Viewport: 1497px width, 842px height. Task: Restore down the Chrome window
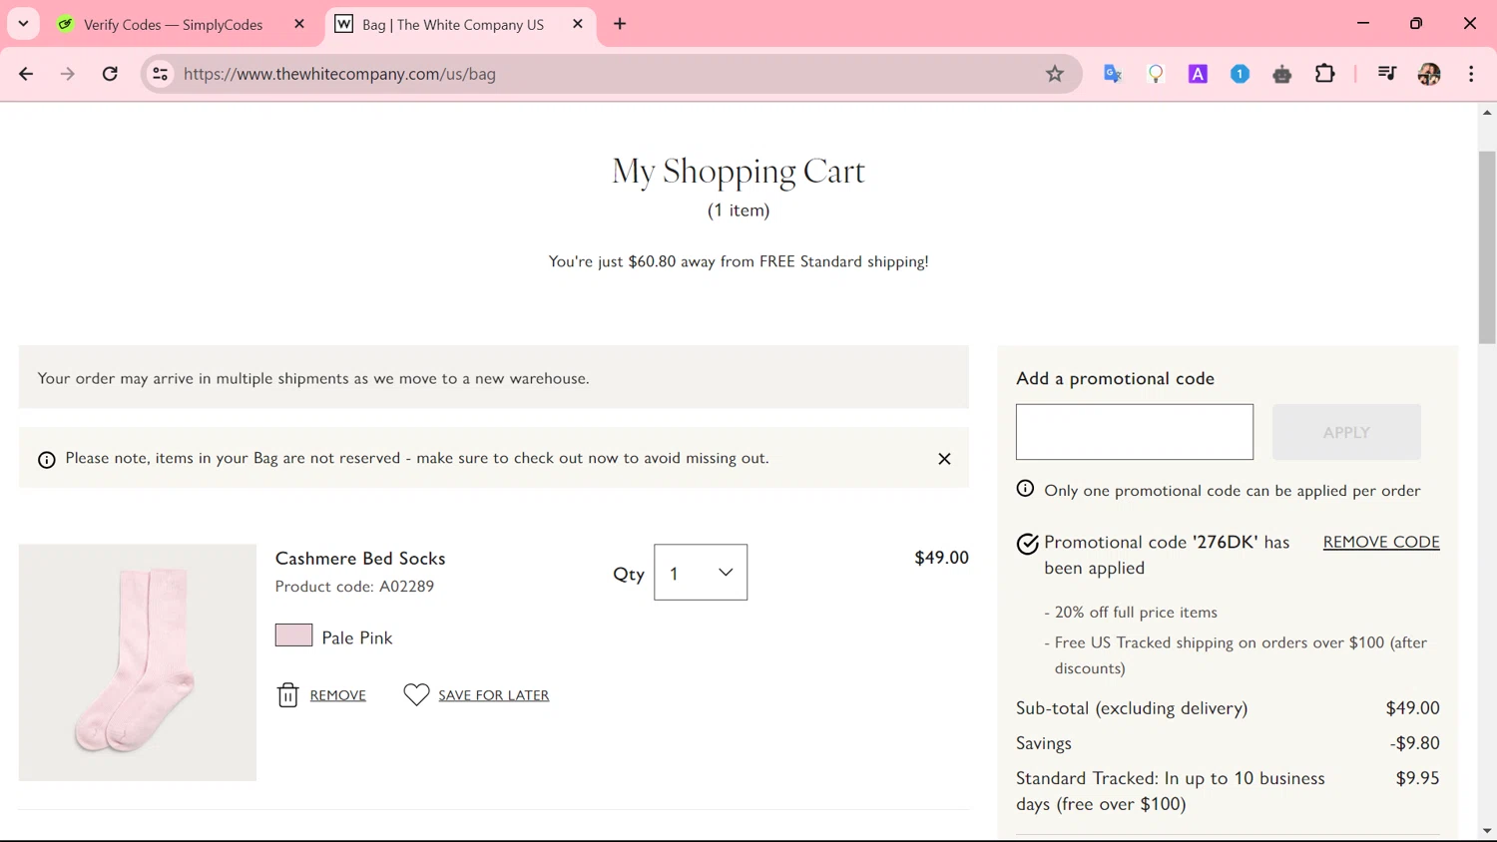point(1416,23)
